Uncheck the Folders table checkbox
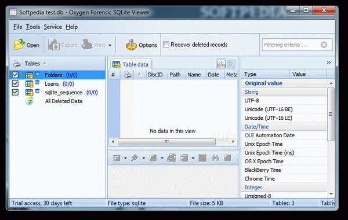Viewport: 348px width, 220px height. pos(15,75)
